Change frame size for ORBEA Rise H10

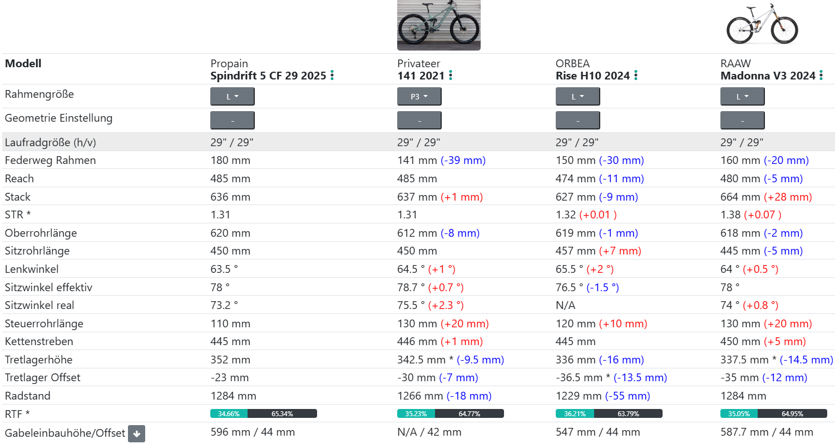point(577,96)
